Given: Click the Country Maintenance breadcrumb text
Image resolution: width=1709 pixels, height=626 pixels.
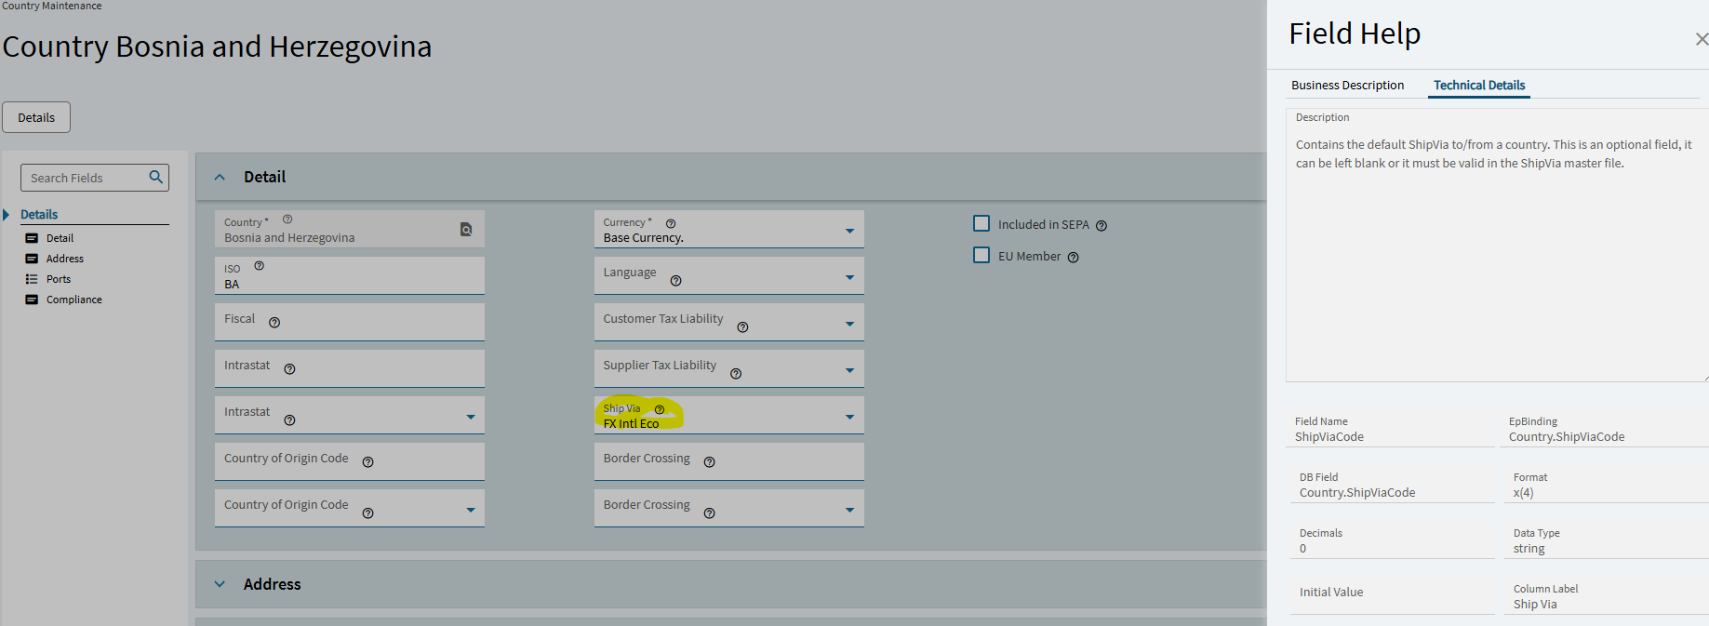Looking at the screenshot, I should click(52, 6).
